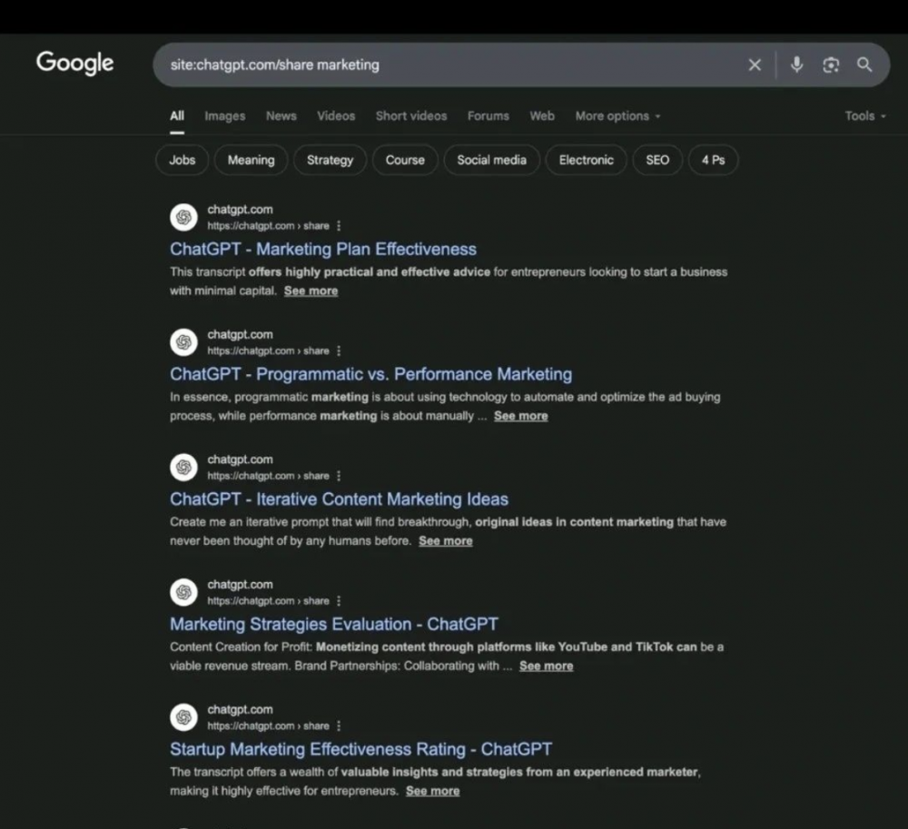
Task: Switch to News tab
Action: [281, 116]
